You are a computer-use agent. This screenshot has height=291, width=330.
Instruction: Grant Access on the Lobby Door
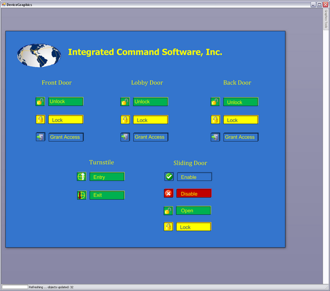click(151, 137)
